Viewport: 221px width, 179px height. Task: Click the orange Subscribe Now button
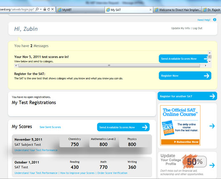click(180, 142)
